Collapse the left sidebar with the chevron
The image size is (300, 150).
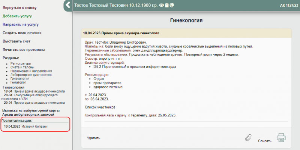(67, 5)
